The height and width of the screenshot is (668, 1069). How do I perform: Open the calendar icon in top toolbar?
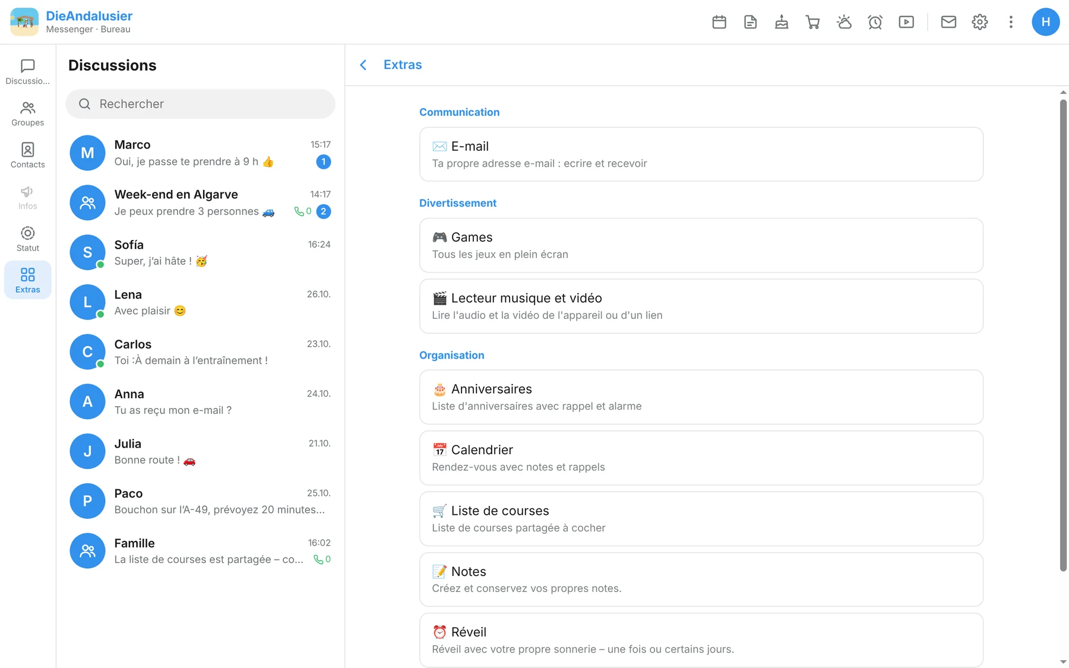(x=719, y=22)
